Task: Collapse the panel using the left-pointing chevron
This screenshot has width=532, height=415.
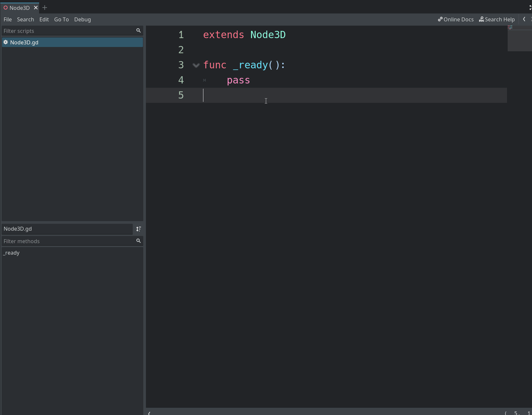Action: (x=524, y=19)
